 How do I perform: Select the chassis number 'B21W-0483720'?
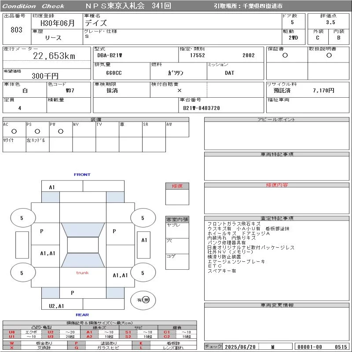[x=202, y=108]
